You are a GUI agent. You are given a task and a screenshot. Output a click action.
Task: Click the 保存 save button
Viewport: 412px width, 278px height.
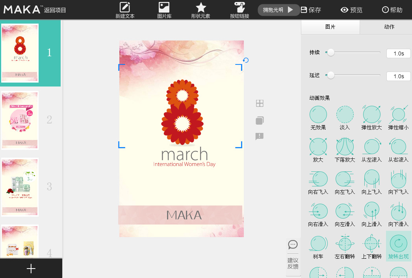coord(311,10)
